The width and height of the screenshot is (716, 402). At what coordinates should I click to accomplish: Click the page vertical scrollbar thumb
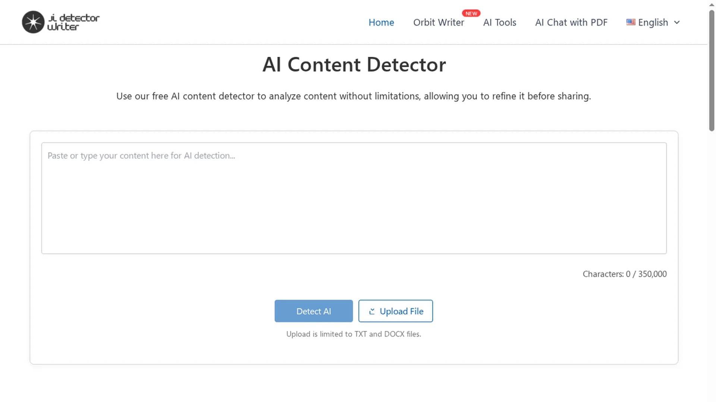pyautogui.click(x=712, y=71)
